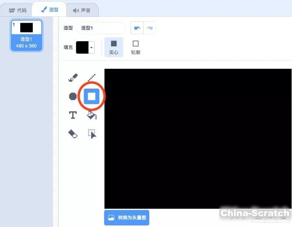Enable the 实心 filled shape mode
Image resolution: width=292 pixels, height=227 pixels.
pos(114,47)
